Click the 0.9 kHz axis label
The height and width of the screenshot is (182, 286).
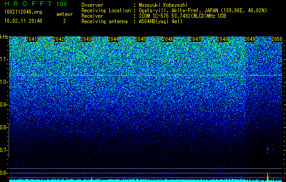pos(4,105)
